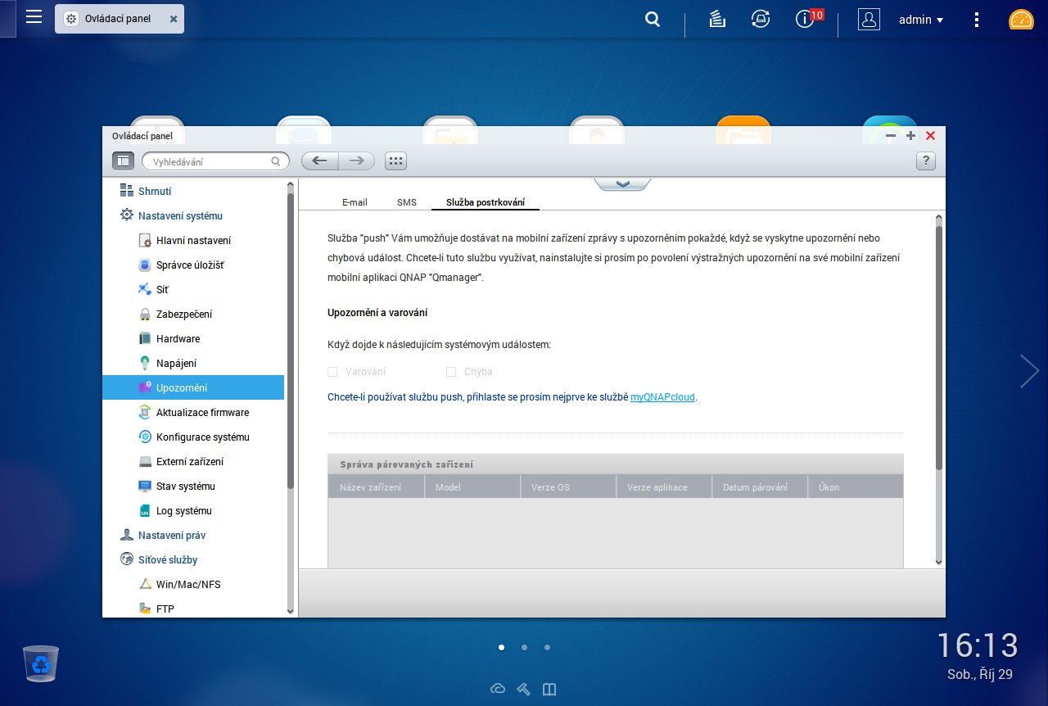Open the admin user dropdown
The width and height of the screenshot is (1048, 706).
(x=921, y=20)
